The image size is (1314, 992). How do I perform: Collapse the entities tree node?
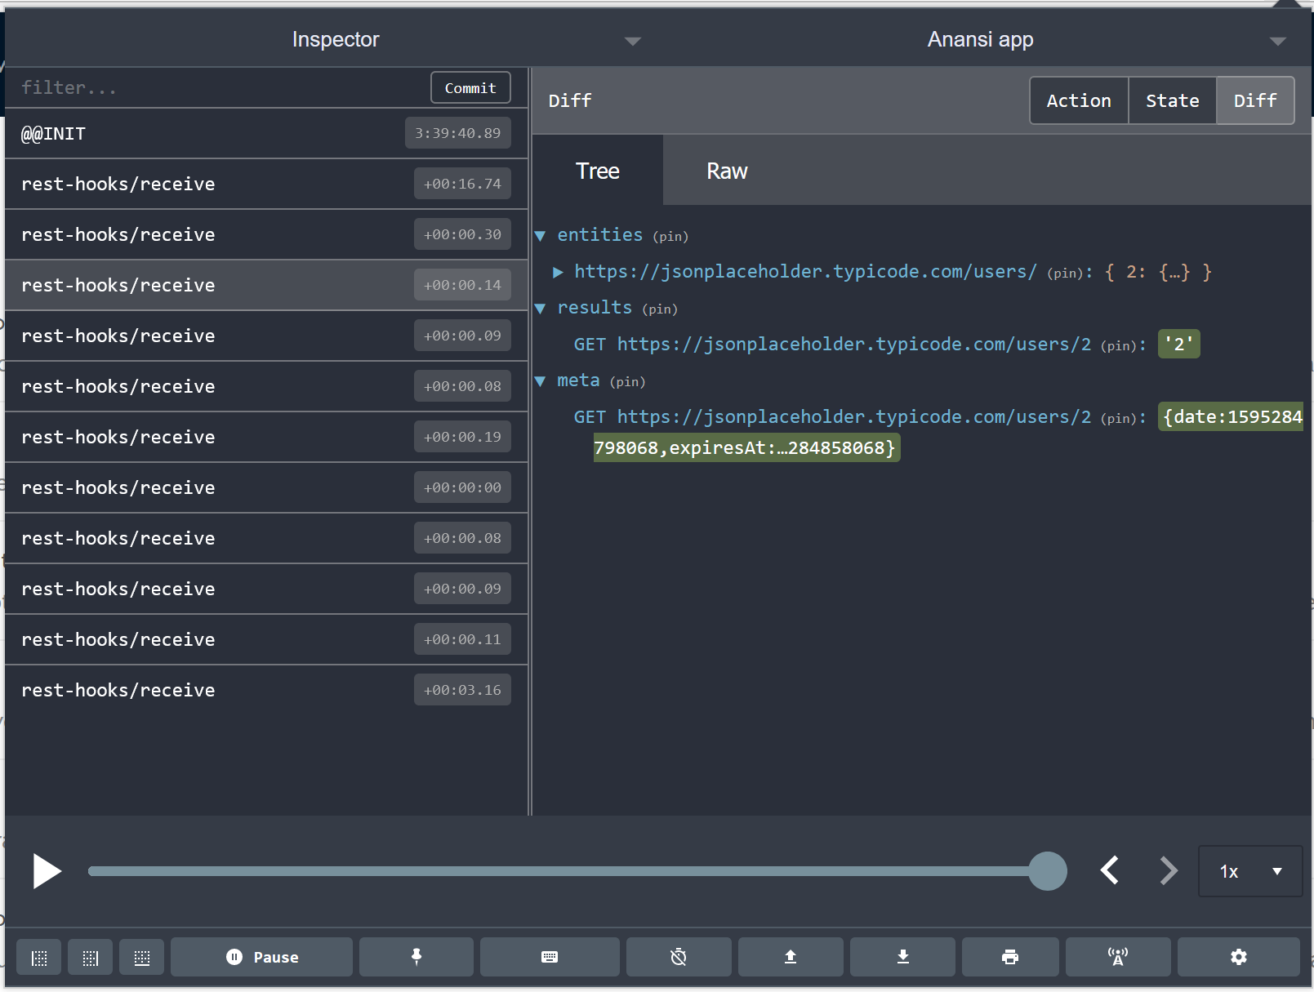540,235
